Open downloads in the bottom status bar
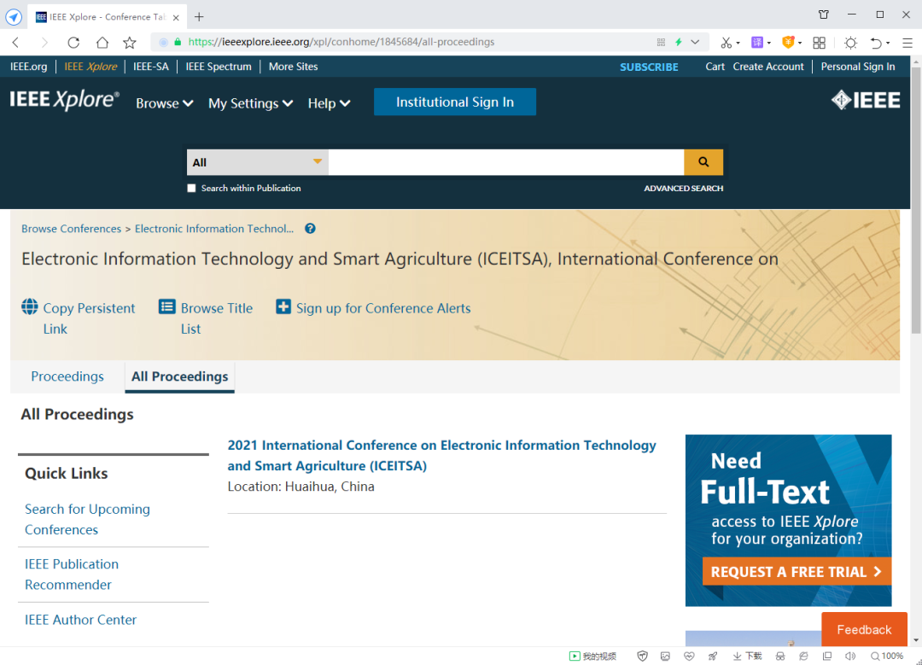 (x=747, y=656)
